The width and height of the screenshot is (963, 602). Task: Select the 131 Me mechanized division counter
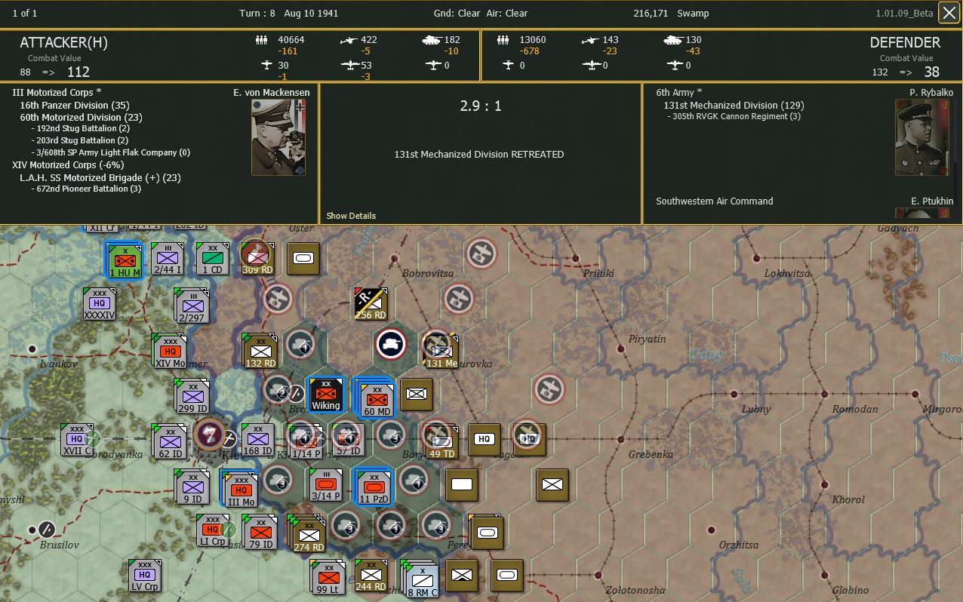click(x=442, y=350)
